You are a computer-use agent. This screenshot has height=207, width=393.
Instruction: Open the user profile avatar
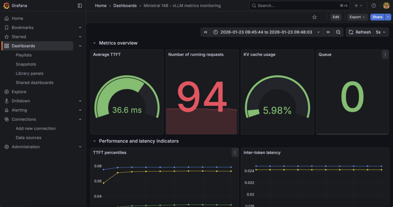386,6
